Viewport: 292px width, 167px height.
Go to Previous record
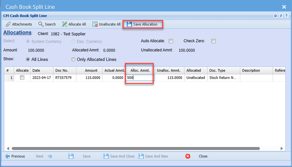[15, 156]
